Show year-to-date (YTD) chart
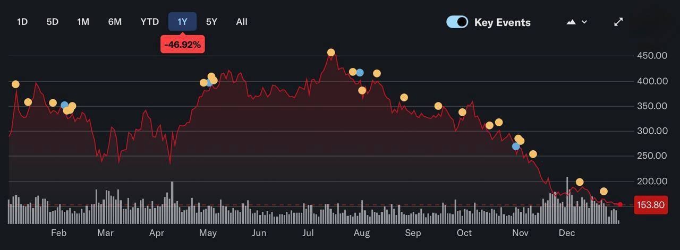Viewport: 680px width, 250px height. tap(149, 22)
